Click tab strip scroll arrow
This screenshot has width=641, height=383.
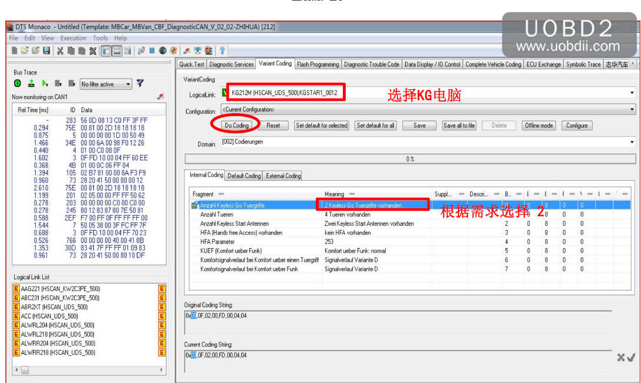pyautogui.click(x=633, y=64)
